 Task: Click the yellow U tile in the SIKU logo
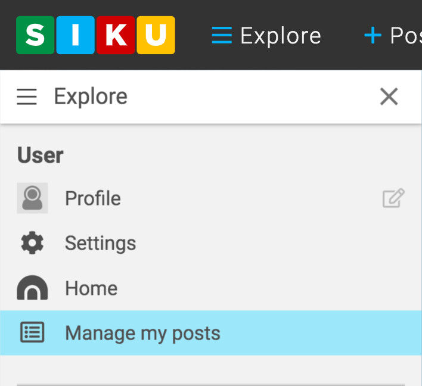click(156, 36)
